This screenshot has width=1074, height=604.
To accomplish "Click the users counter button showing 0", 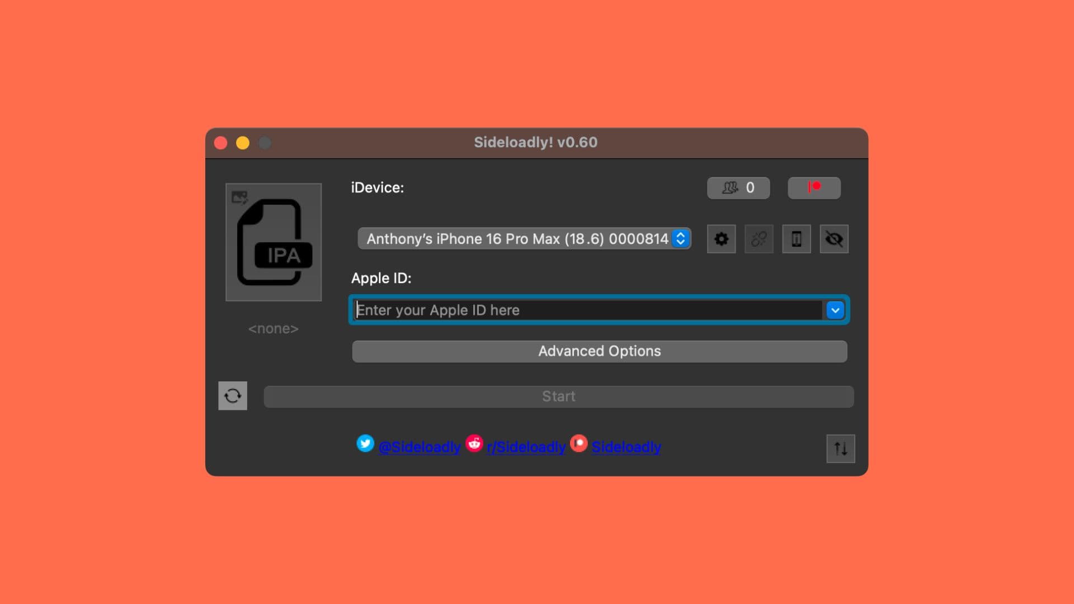I will coord(738,188).
